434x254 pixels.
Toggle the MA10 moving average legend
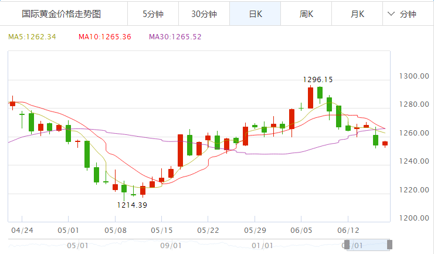pos(104,36)
